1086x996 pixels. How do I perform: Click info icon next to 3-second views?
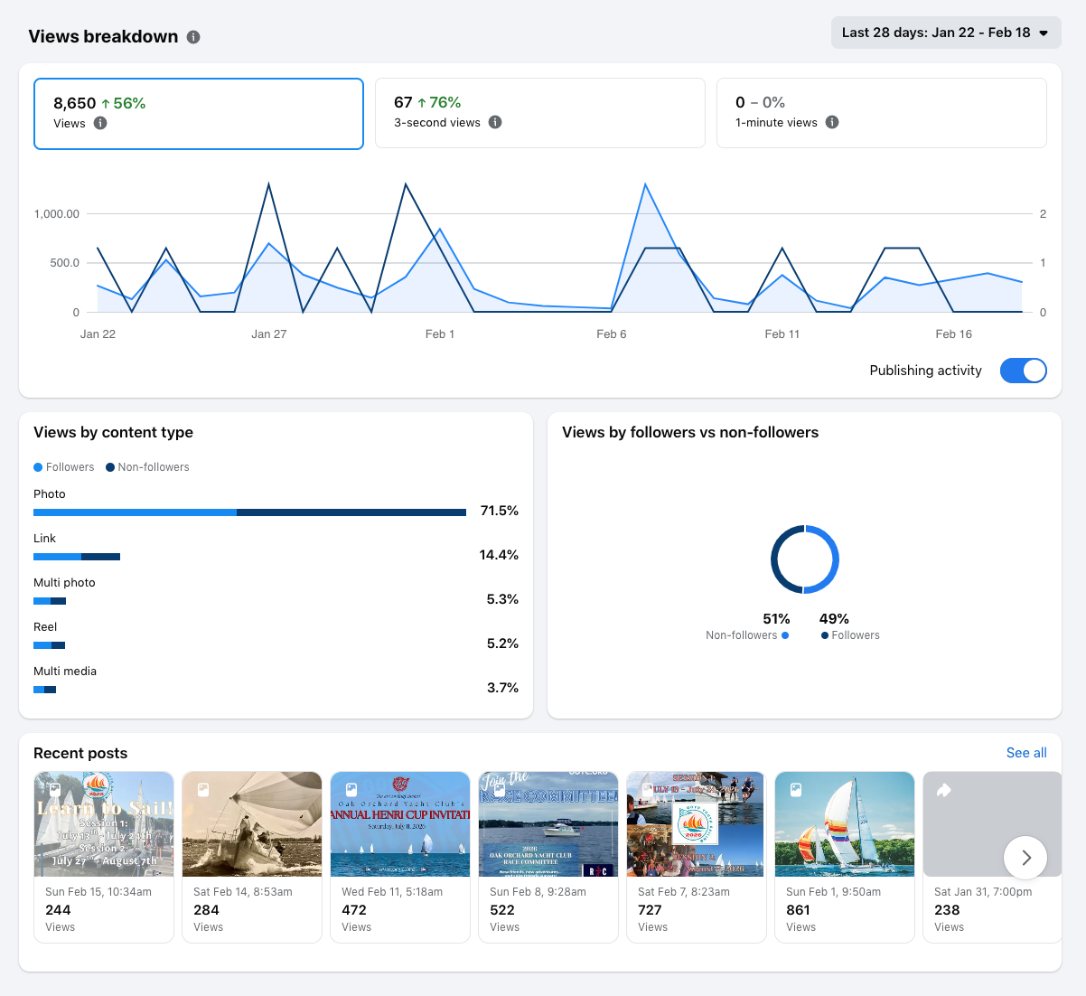click(x=495, y=122)
